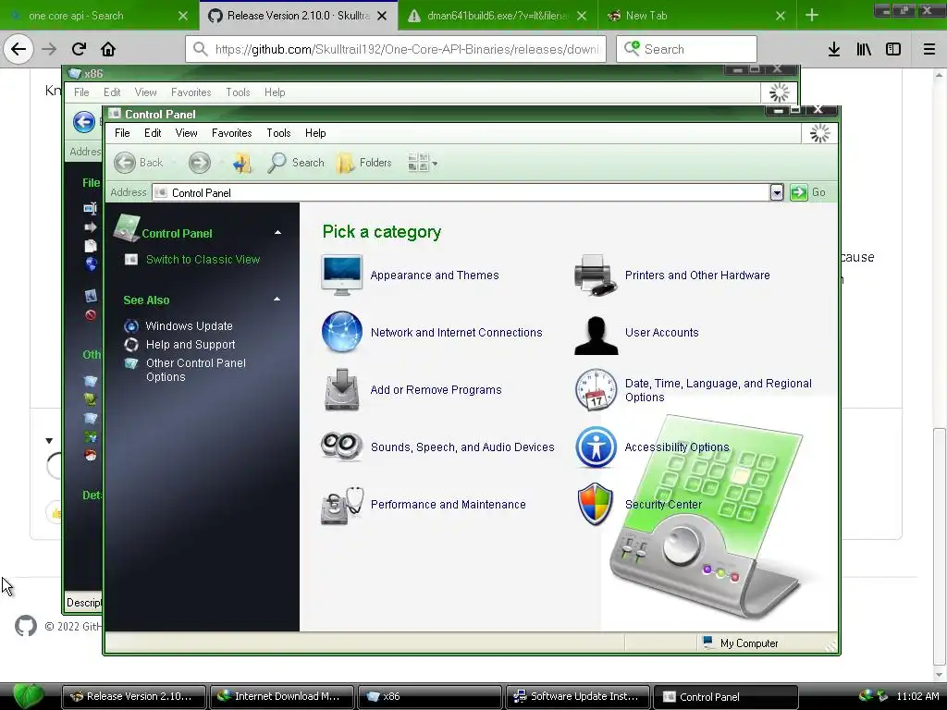
Task: Click Appearance and Themes text link
Action: coord(435,275)
